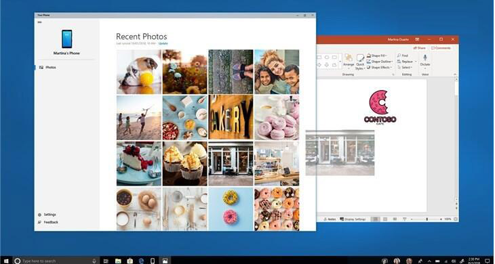Click the zoom in plus button
This screenshot has width=495, height=264.
(441, 219)
